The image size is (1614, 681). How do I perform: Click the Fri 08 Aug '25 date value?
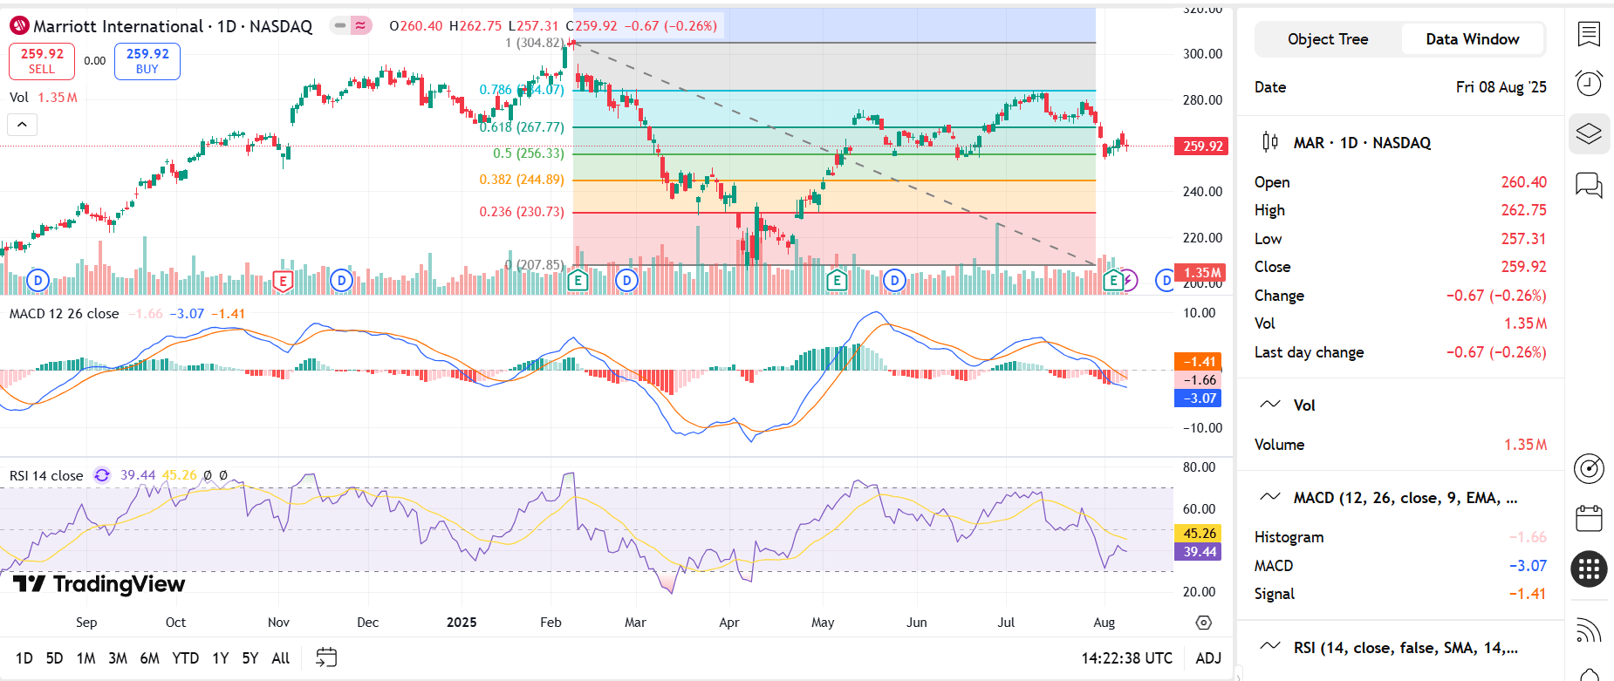1501,87
